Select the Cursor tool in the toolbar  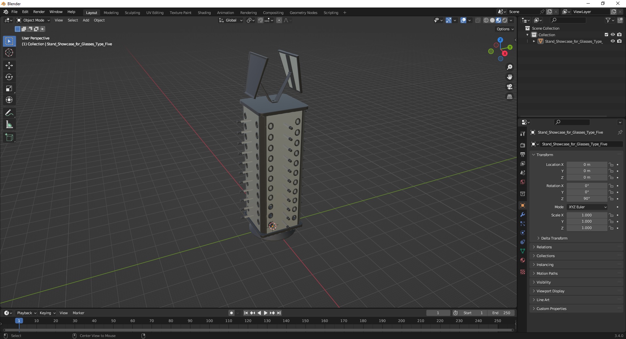click(9, 52)
